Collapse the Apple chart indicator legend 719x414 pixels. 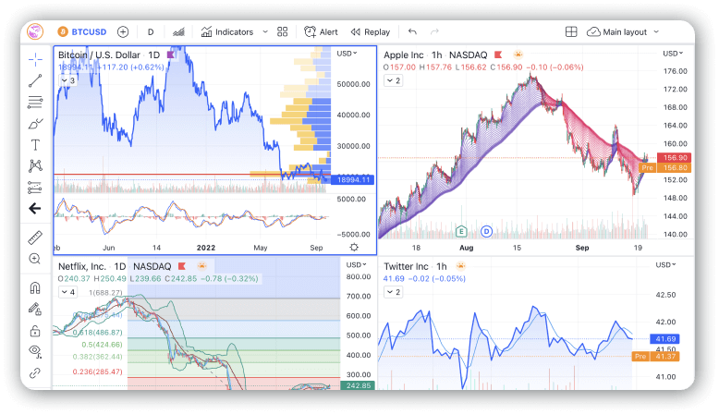(394, 80)
